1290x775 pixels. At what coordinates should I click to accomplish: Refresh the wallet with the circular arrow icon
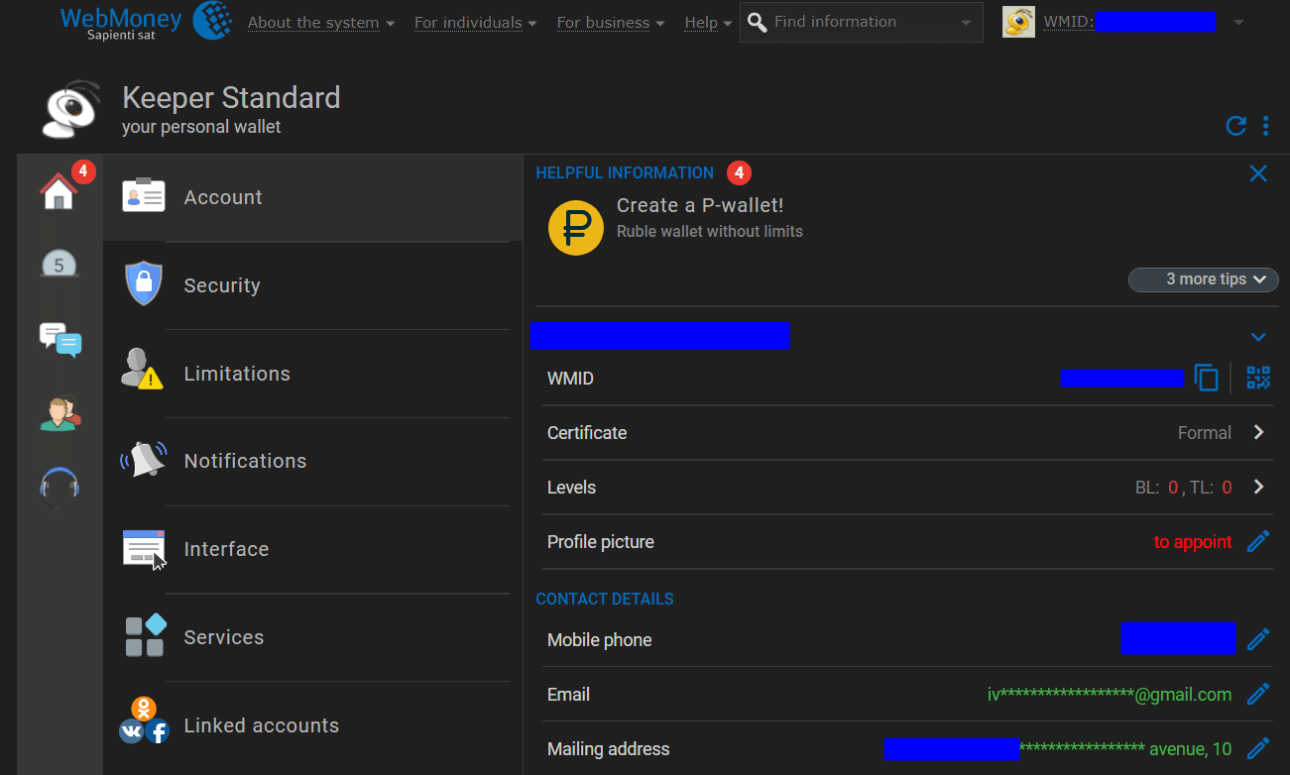(1235, 126)
